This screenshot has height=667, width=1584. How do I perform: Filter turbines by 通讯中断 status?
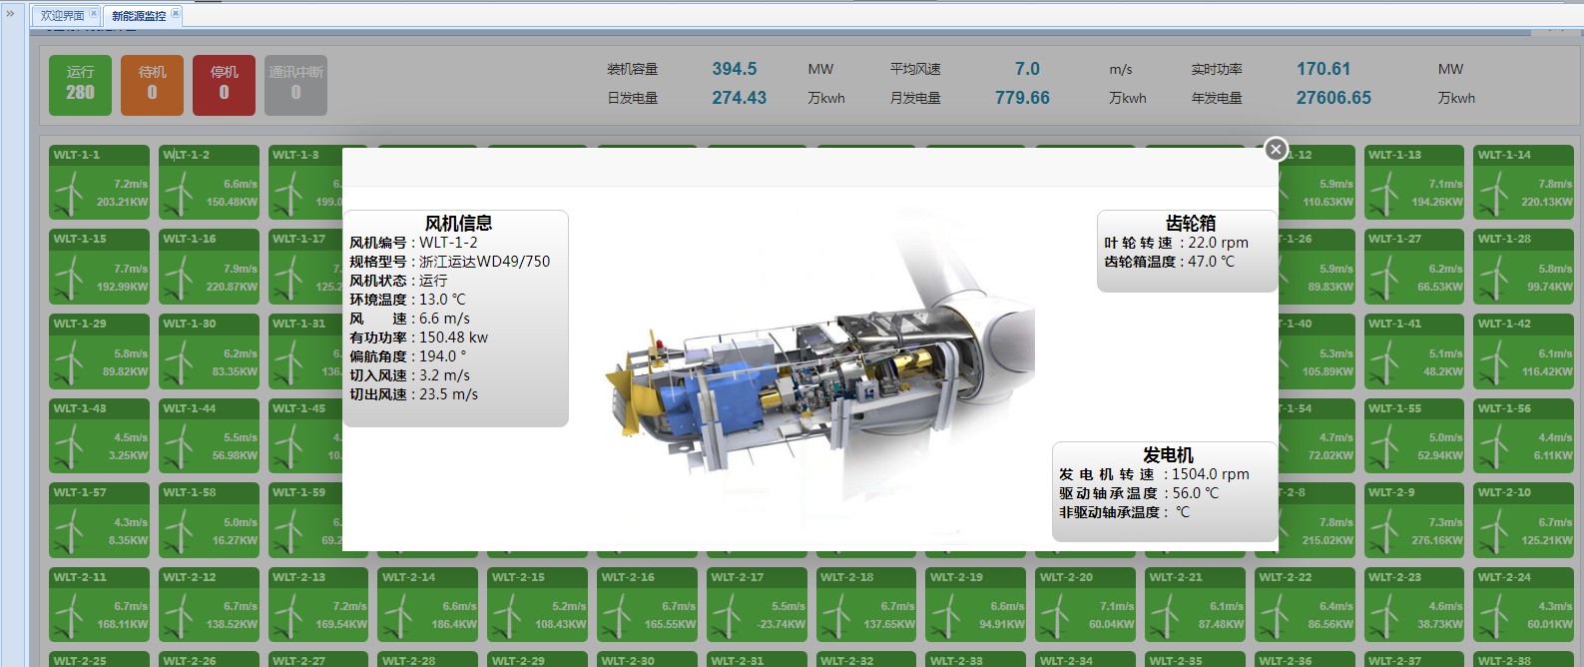(295, 85)
